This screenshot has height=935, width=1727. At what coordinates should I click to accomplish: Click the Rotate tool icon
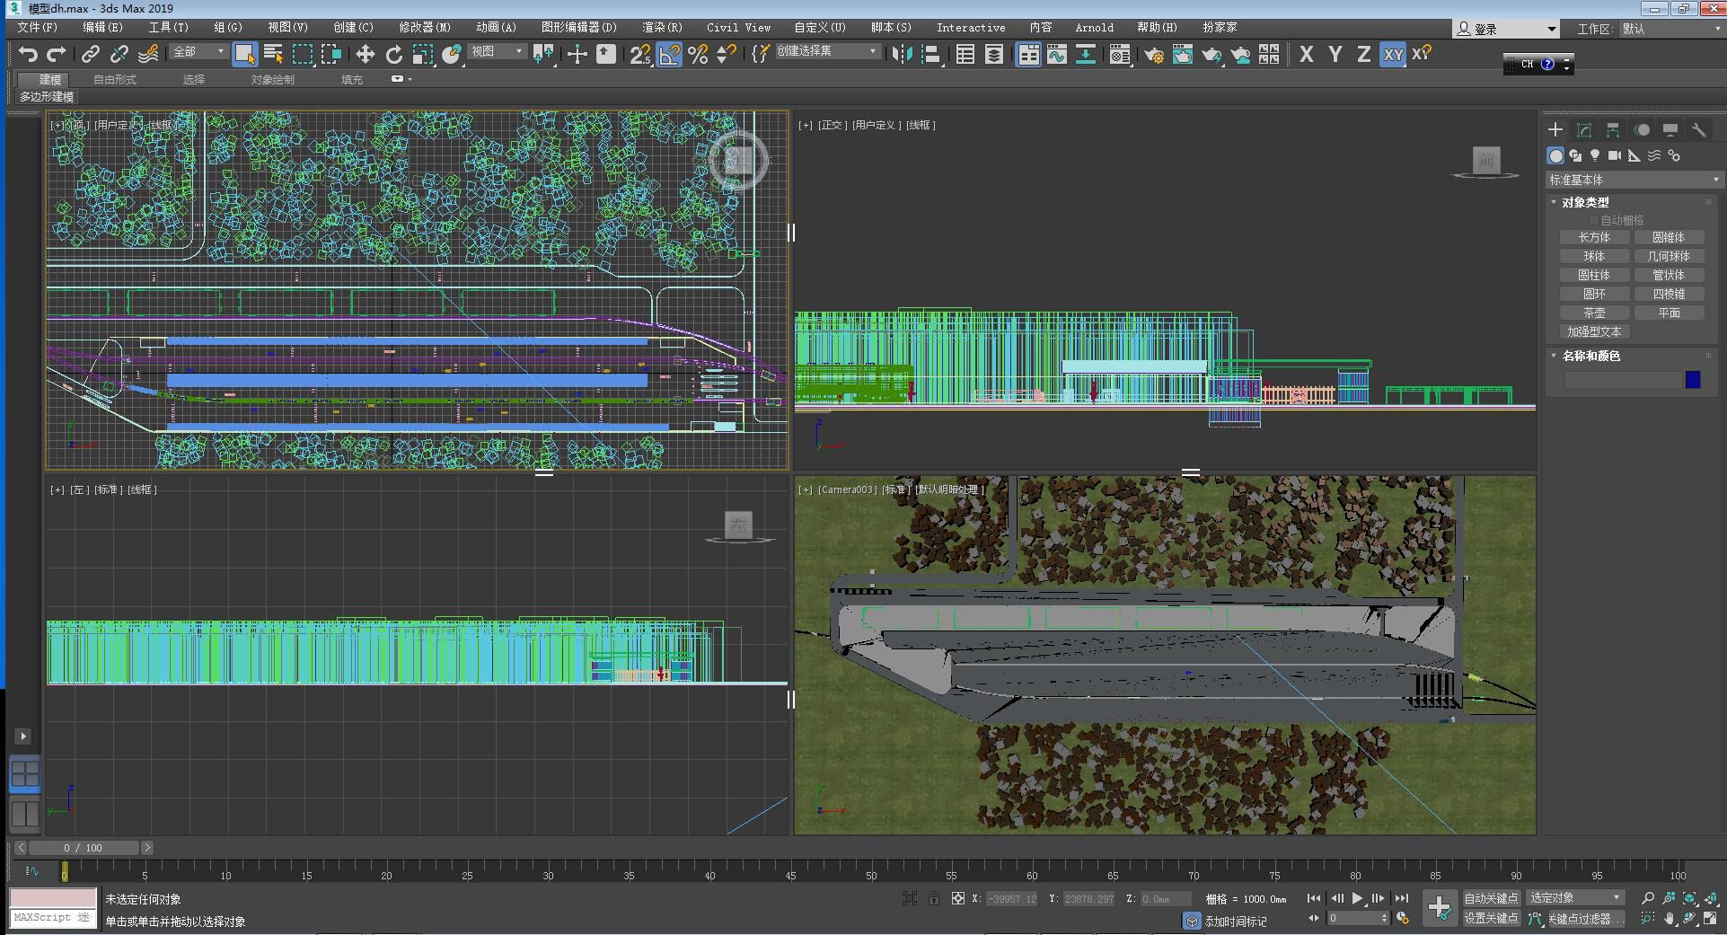click(x=393, y=55)
